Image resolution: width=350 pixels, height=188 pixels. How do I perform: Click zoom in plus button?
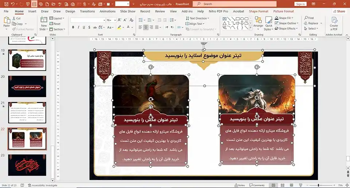pos(334,185)
